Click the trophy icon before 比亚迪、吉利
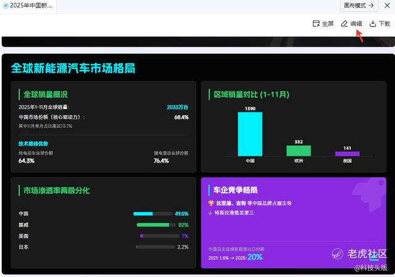The height and width of the screenshot is (277, 395). [x=211, y=203]
